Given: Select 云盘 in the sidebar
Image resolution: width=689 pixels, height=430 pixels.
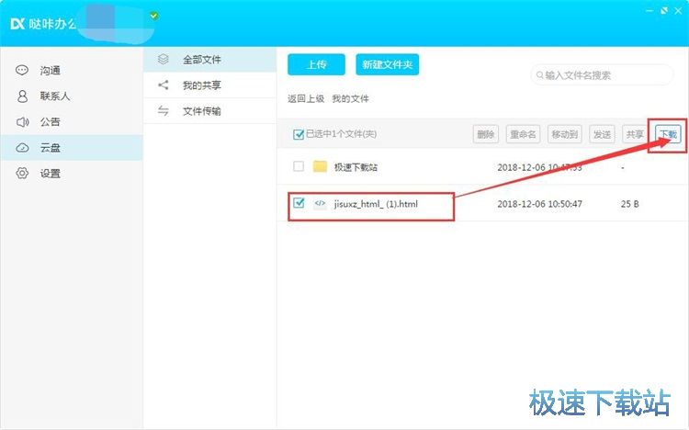Looking at the screenshot, I should pyautogui.click(x=72, y=148).
